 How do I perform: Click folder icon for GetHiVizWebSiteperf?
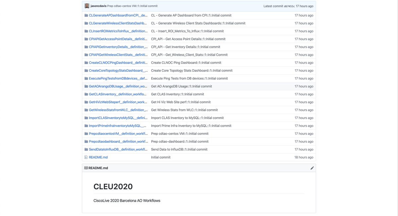click(86, 102)
